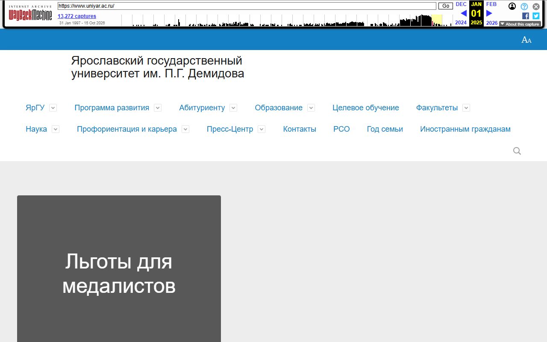Open the Наука menu item
547x342 pixels.
[36, 129]
